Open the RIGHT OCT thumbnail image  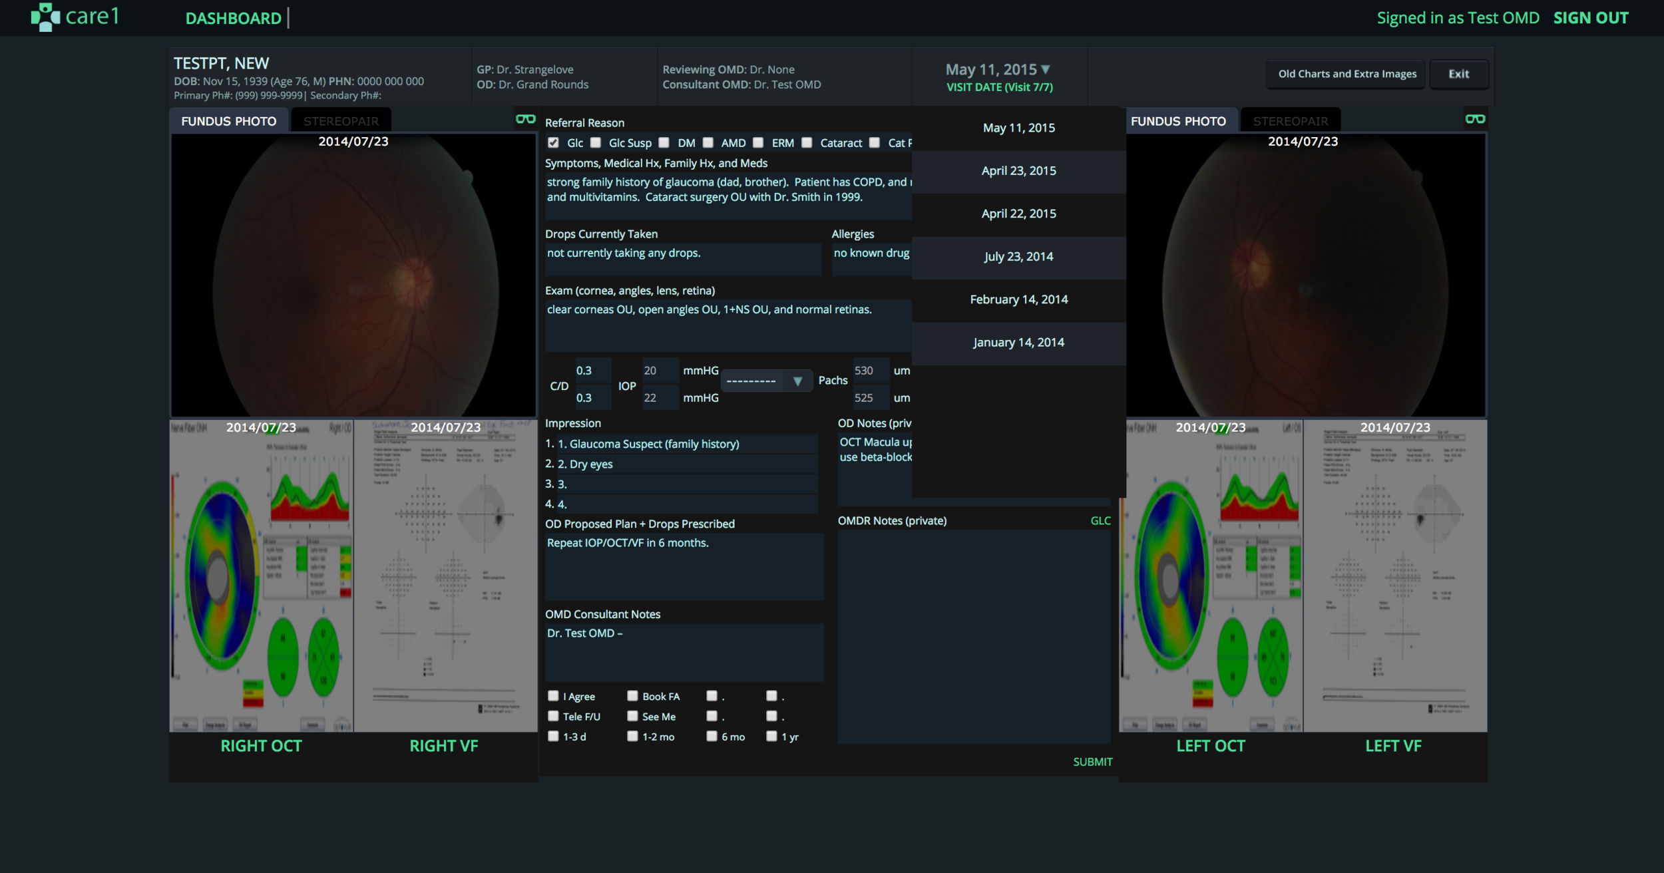262,576
